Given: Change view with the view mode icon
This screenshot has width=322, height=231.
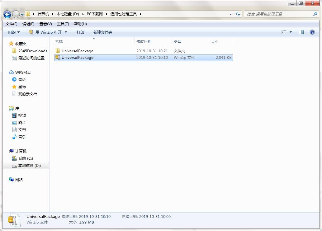Looking at the screenshot, I should tap(284, 32).
